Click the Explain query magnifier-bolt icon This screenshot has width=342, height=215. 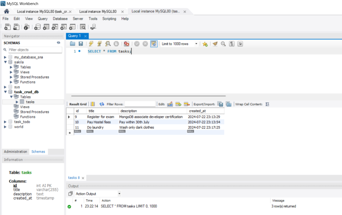click(108, 44)
